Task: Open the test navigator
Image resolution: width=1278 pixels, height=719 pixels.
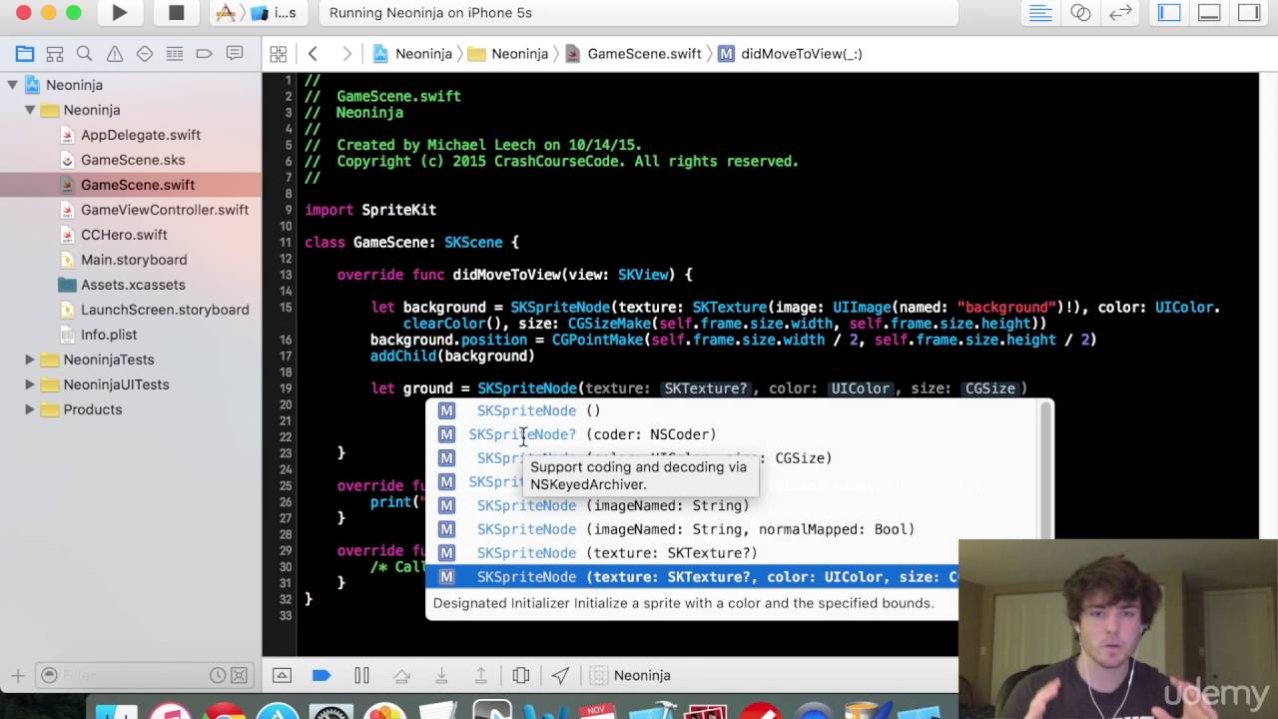Action: click(x=145, y=54)
